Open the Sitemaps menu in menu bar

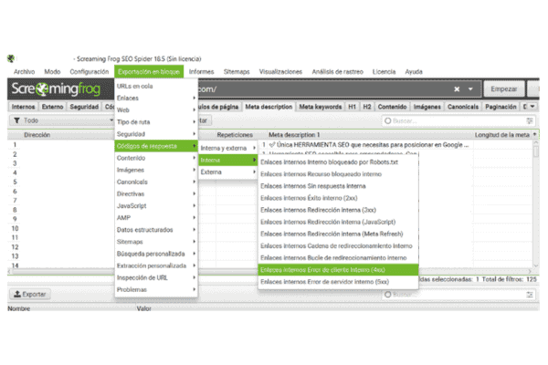237,71
